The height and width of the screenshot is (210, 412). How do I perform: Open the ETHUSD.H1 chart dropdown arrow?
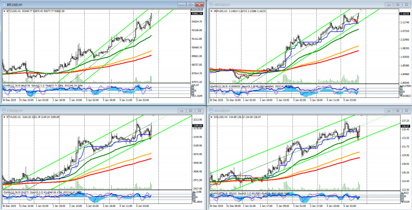pyautogui.click(x=4, y=118)
